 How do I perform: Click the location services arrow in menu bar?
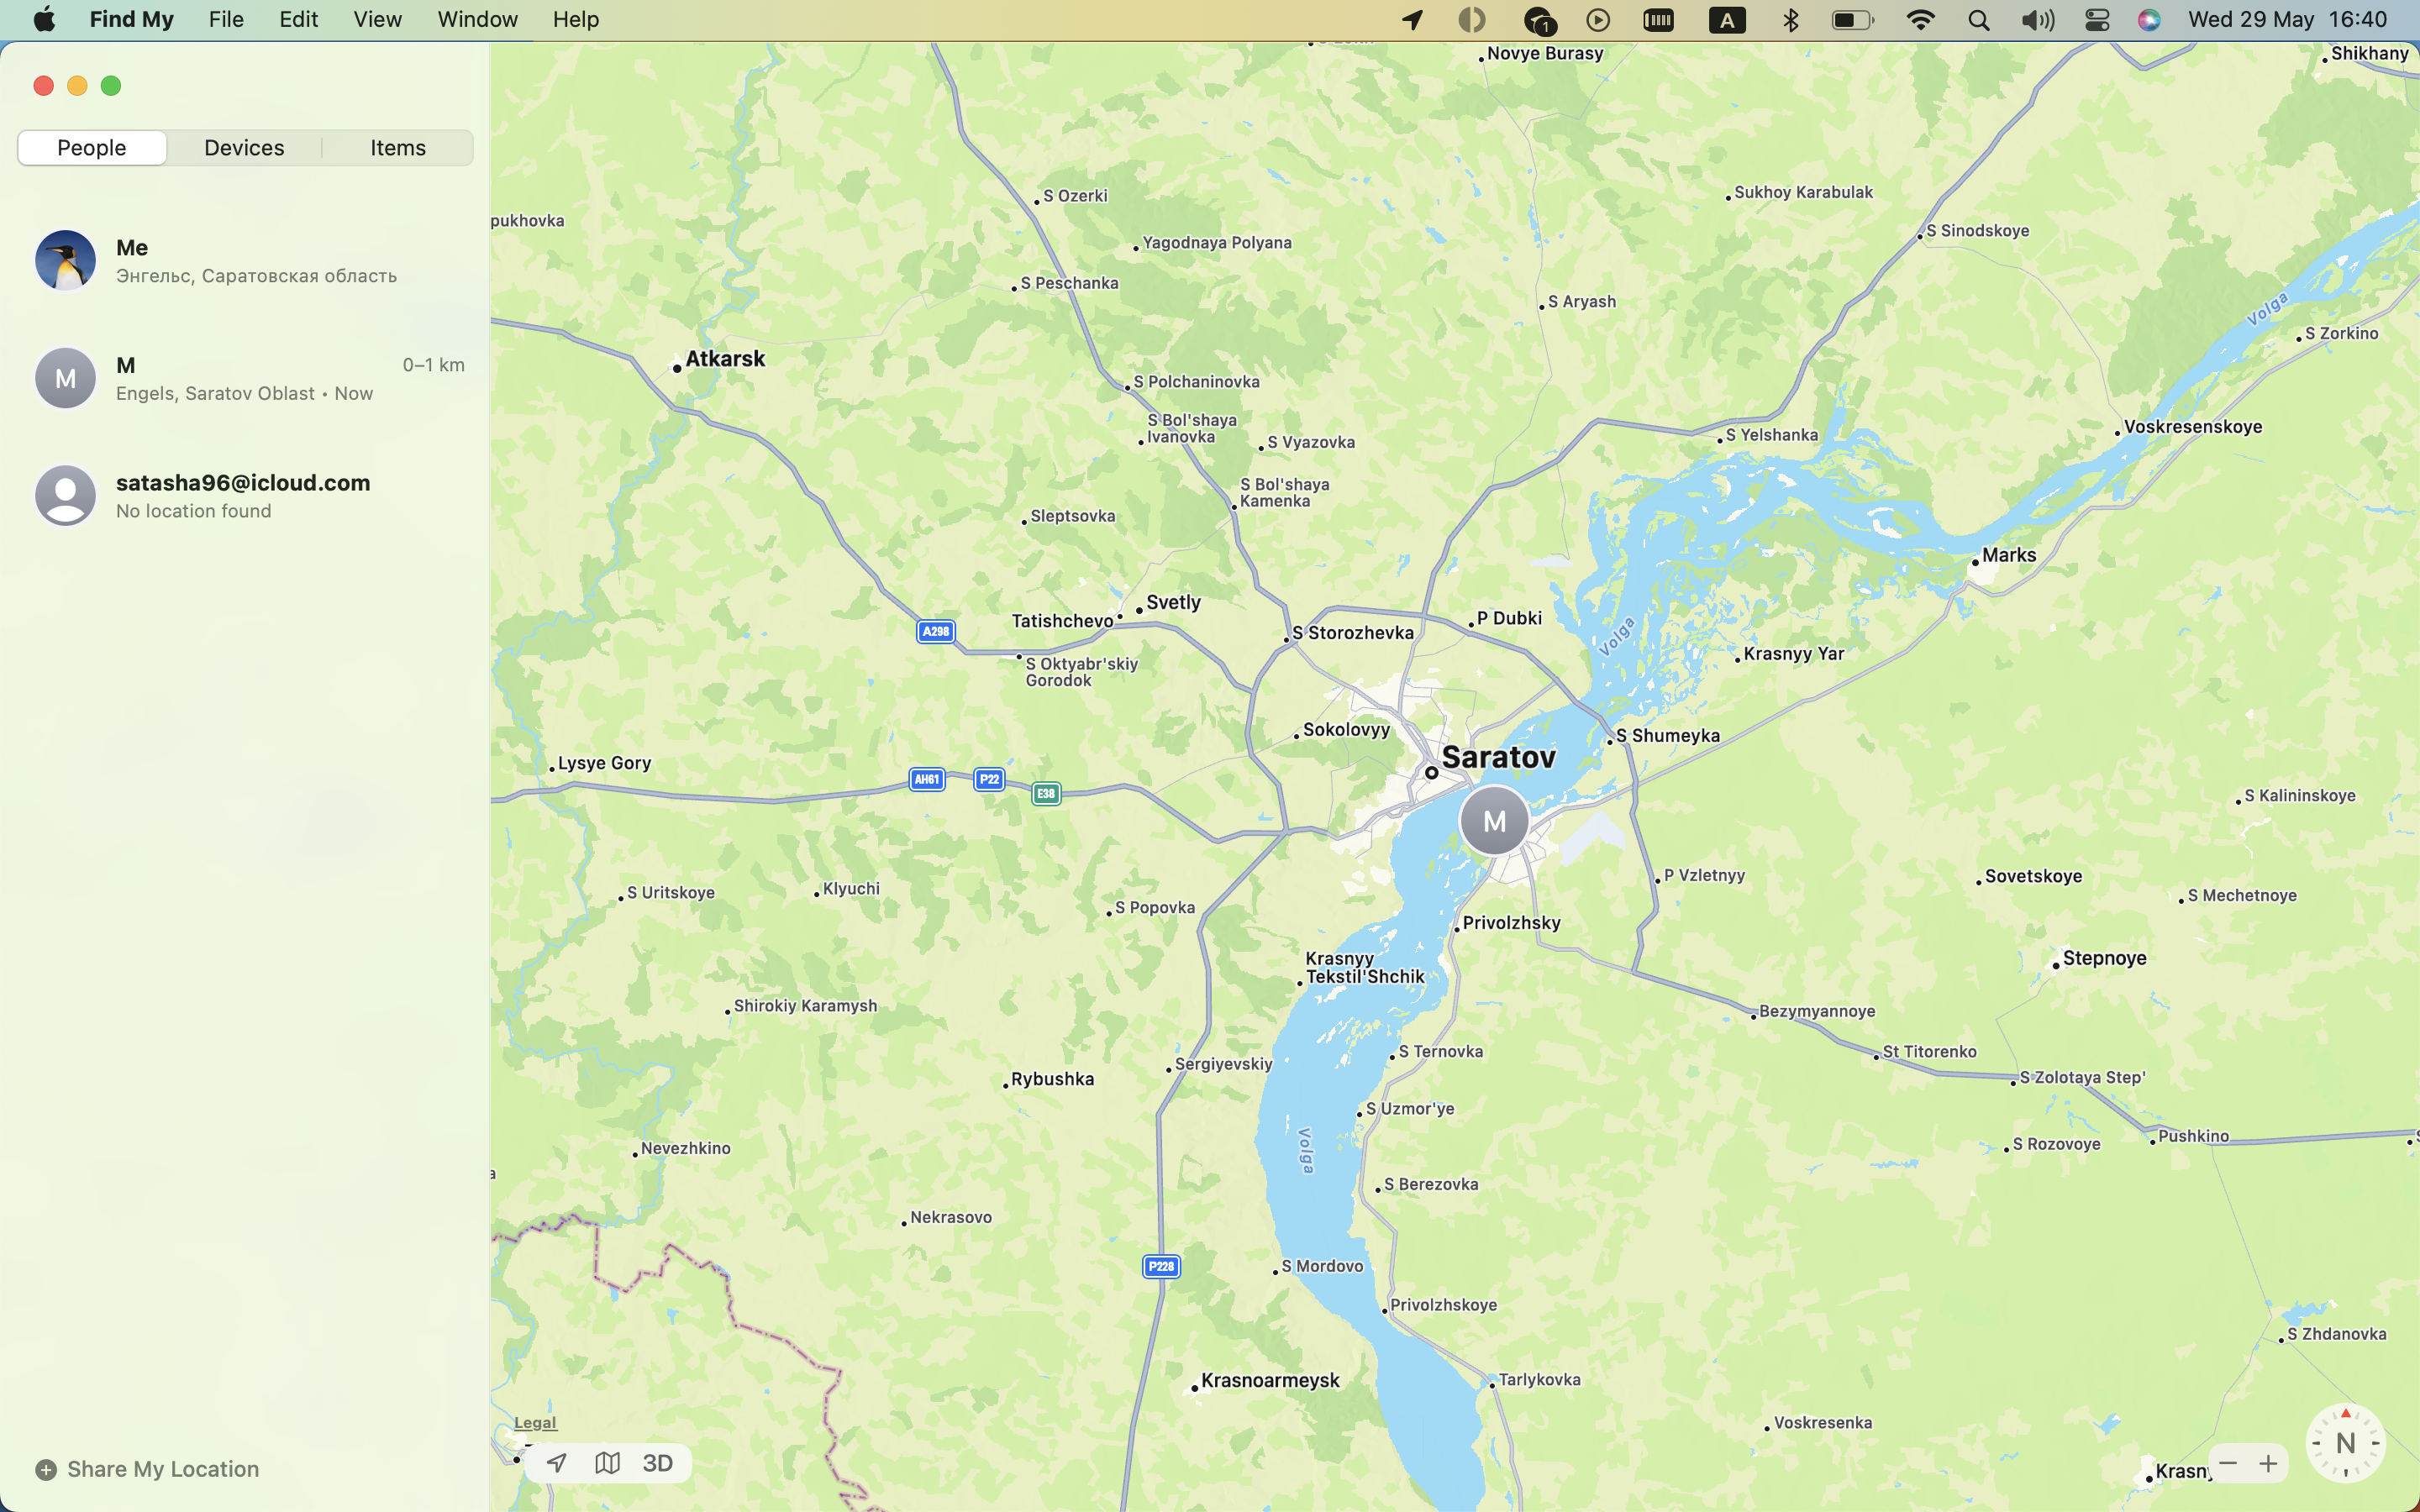1412,19
